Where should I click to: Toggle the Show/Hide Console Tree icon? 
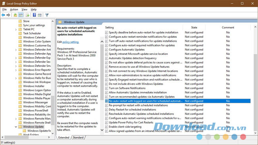21,15
